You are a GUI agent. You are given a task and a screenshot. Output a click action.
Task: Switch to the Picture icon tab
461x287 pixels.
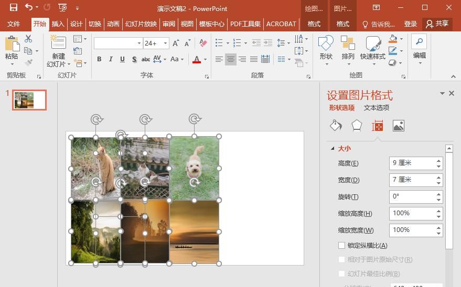(x=399, y=126)
